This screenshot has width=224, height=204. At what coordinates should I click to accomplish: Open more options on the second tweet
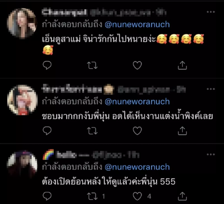point(211,89)
